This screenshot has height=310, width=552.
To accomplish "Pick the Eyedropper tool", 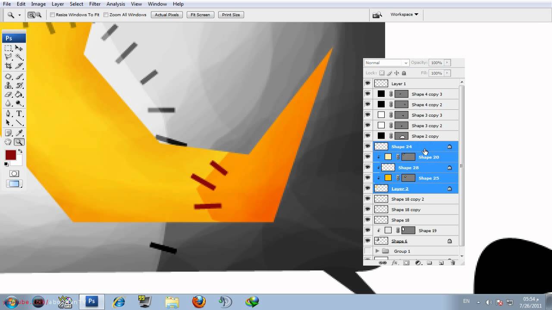I will [19, 133].
